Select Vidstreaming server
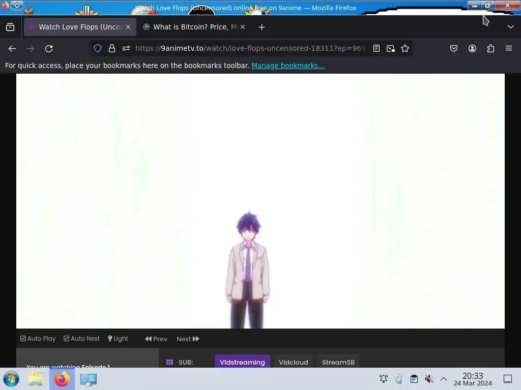This screenshot has width=521, height=390. coord(242,362)
